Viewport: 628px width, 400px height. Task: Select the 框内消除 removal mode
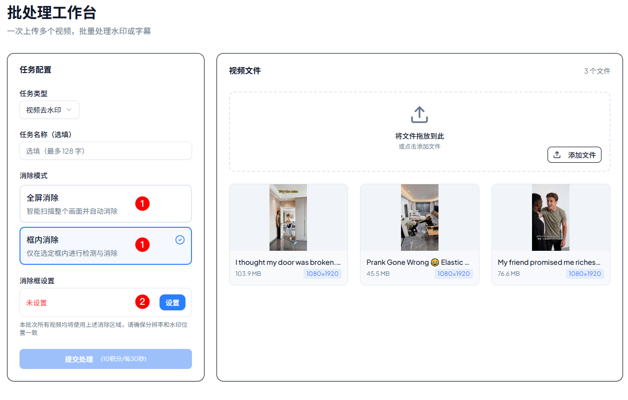[x=105, y=246]
